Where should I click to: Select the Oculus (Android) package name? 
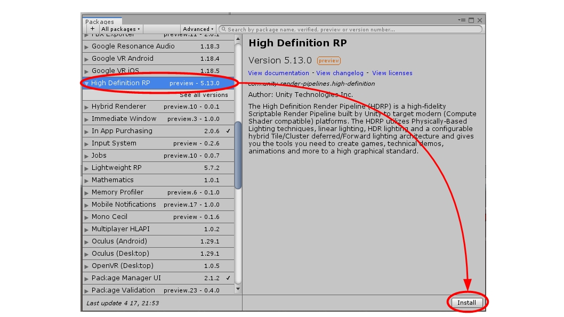tap(119, 241)
